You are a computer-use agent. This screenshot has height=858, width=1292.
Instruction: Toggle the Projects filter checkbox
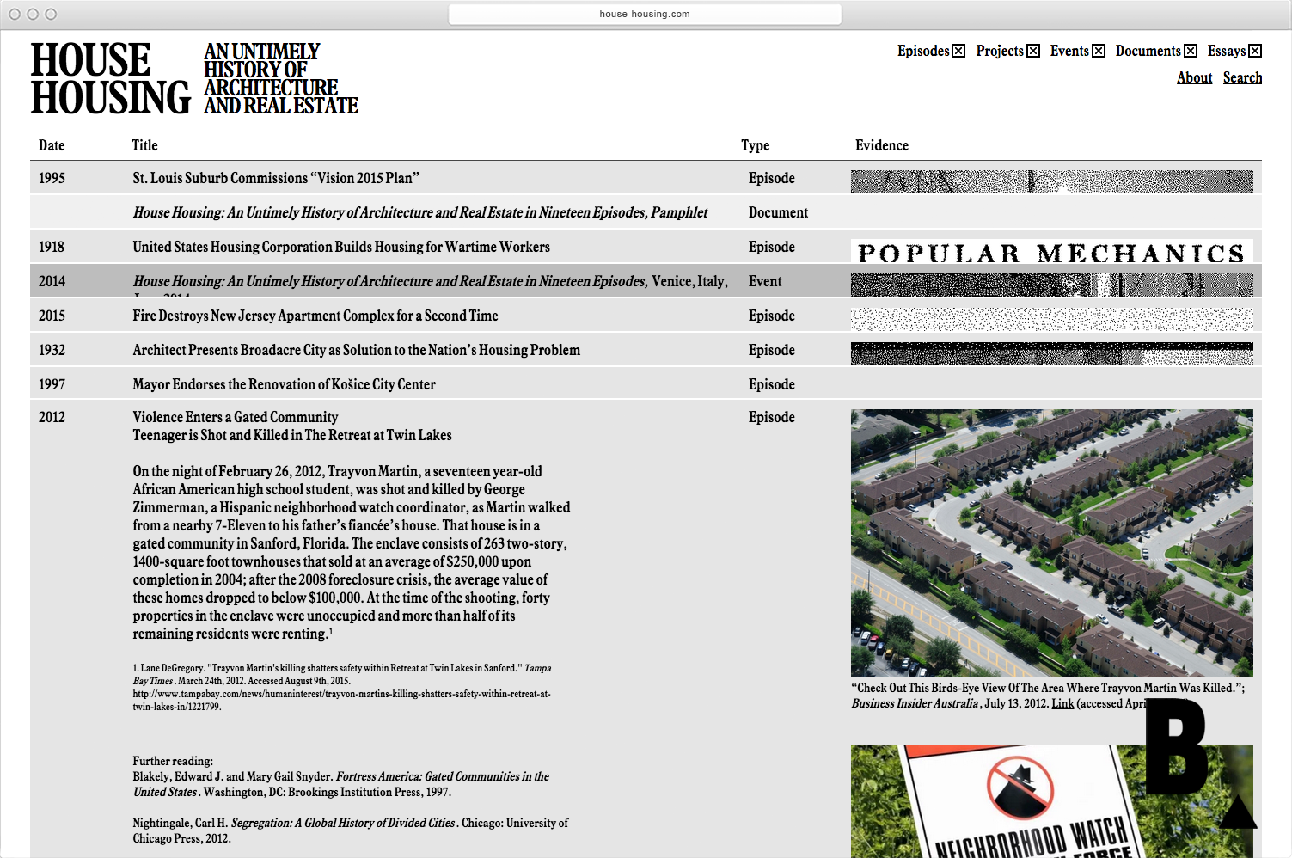pyautogui.click(x=1033, y=52)
